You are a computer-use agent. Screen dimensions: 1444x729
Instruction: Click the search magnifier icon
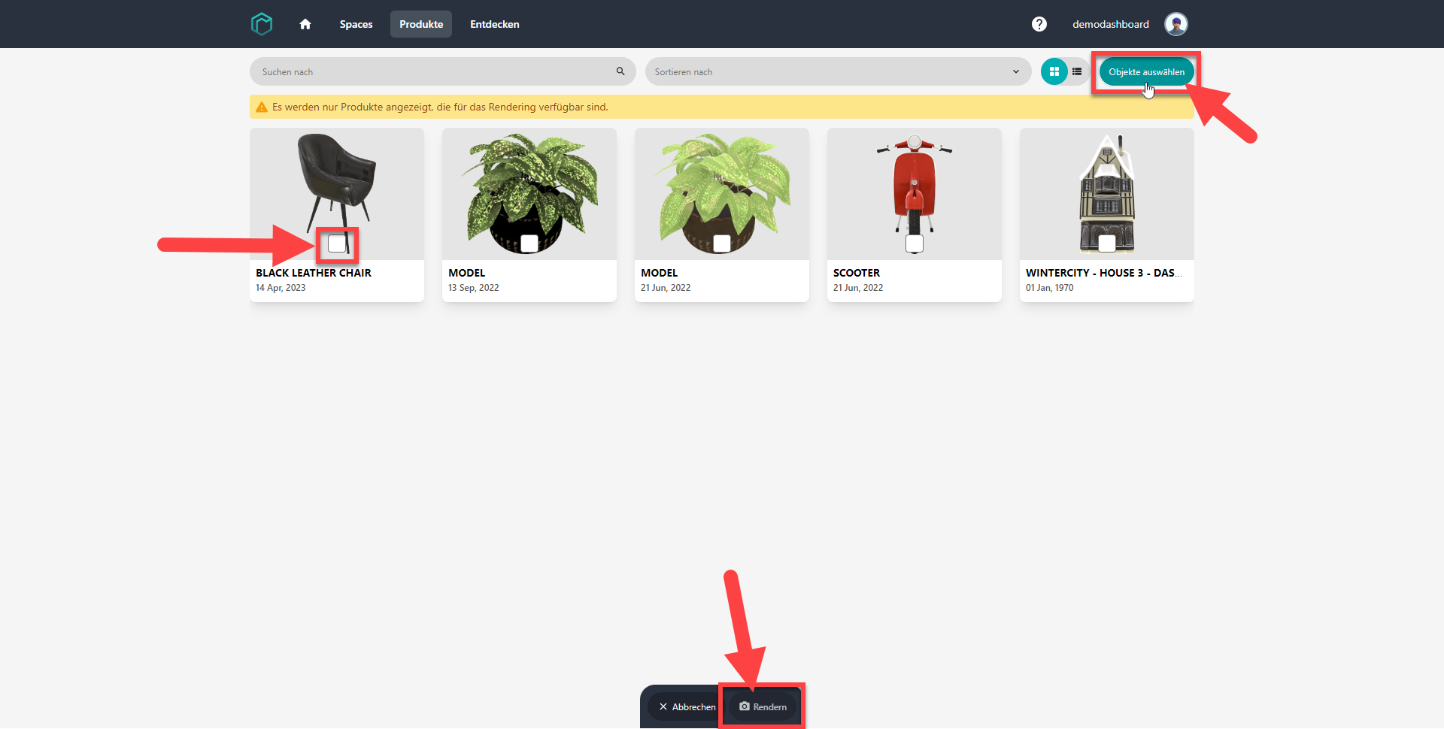(620, 71)
